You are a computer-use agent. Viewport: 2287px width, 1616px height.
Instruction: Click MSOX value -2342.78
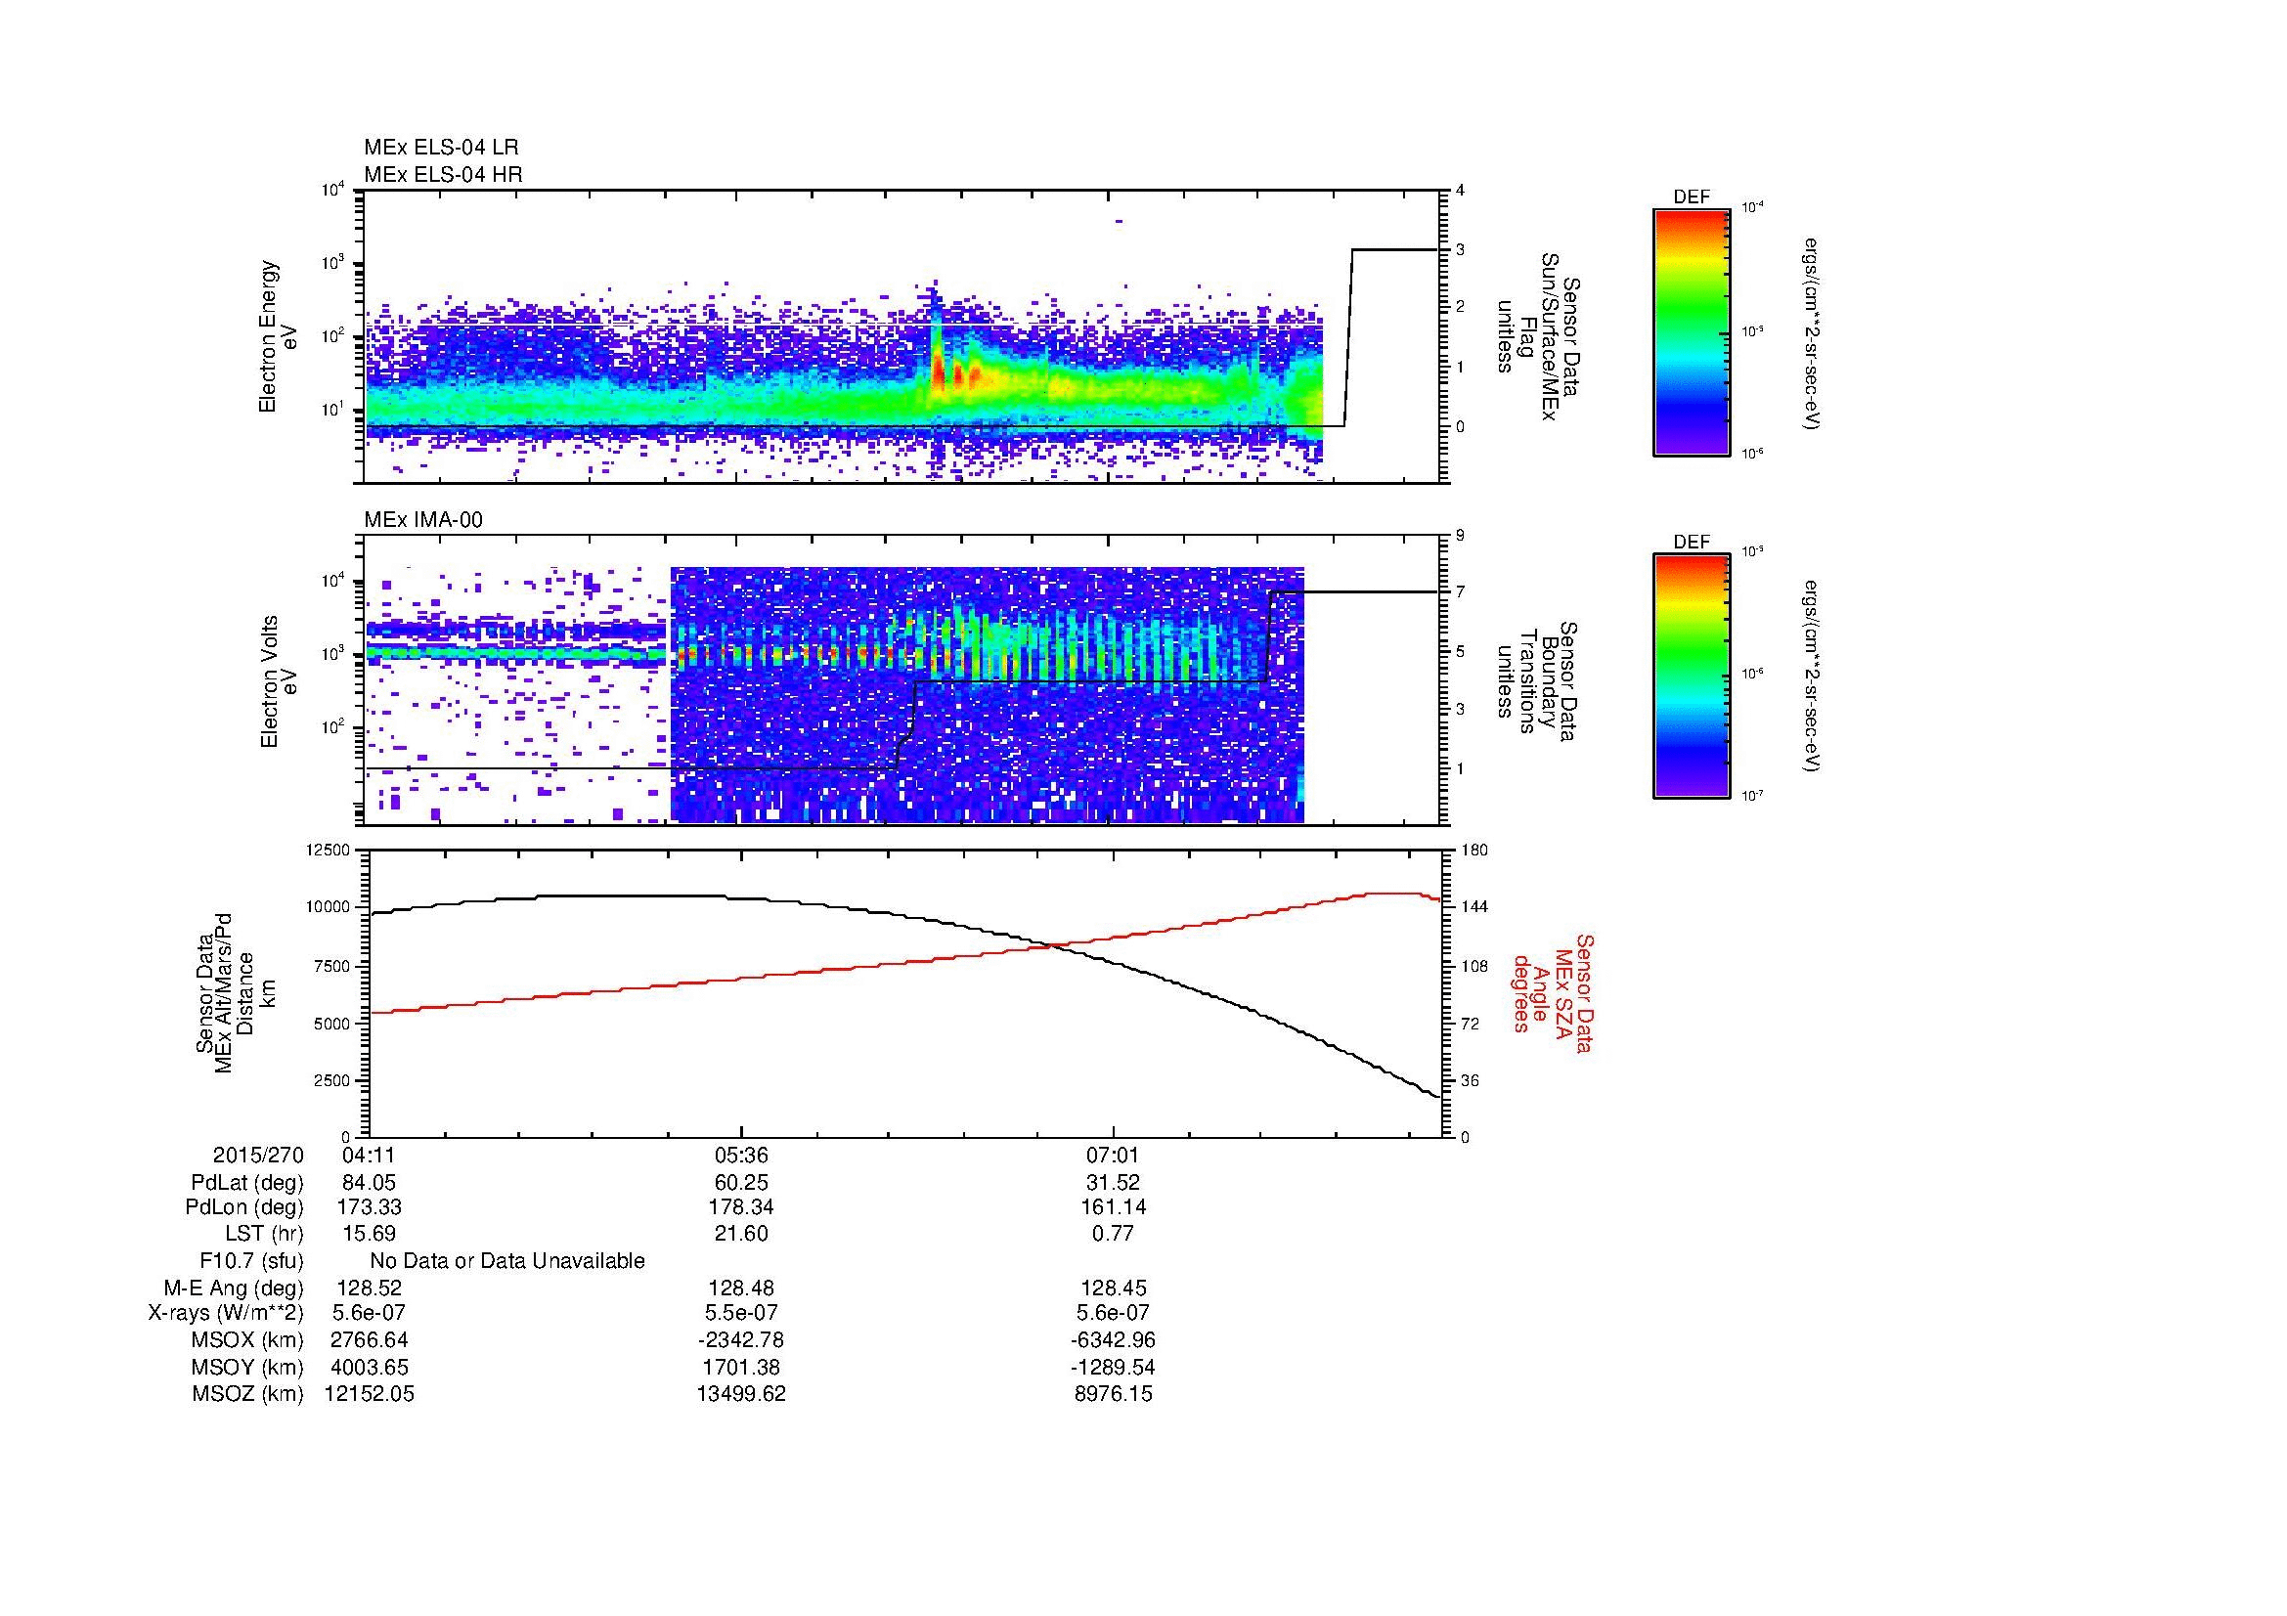(741, 1340)
